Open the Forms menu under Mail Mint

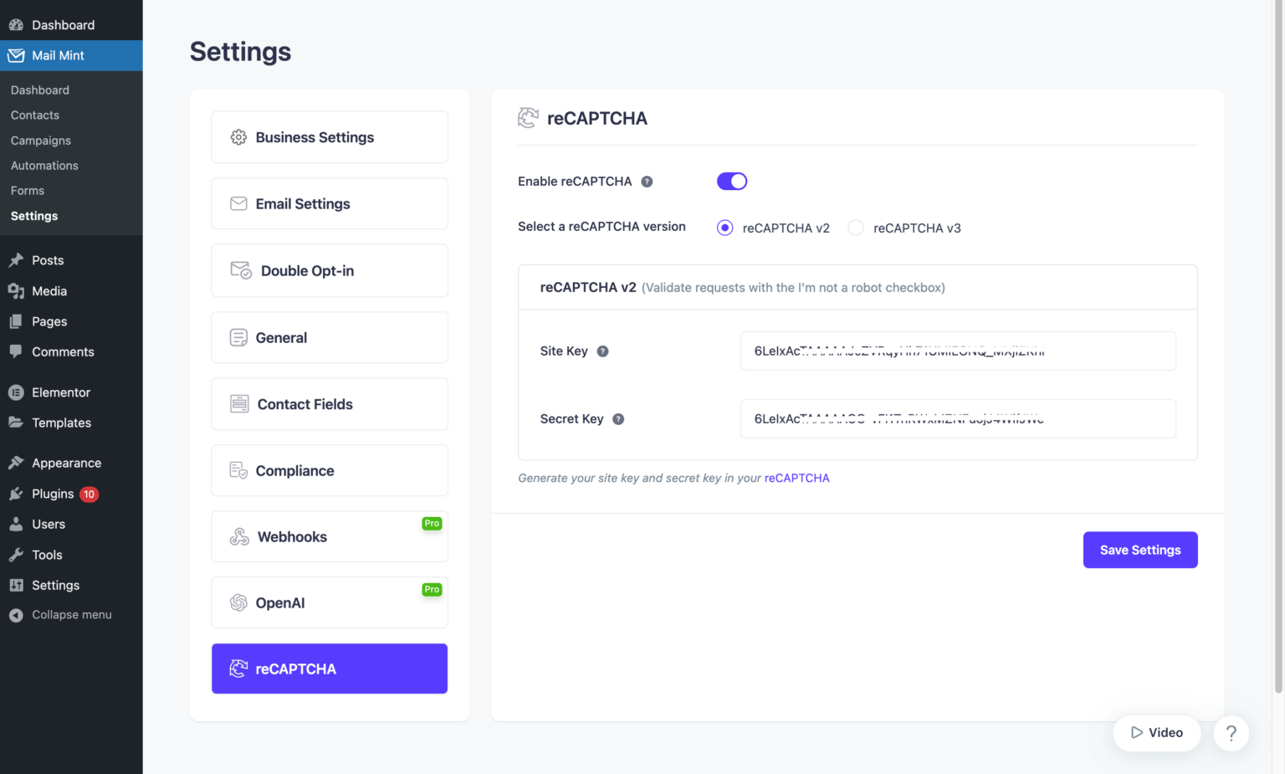click(27, 190)
